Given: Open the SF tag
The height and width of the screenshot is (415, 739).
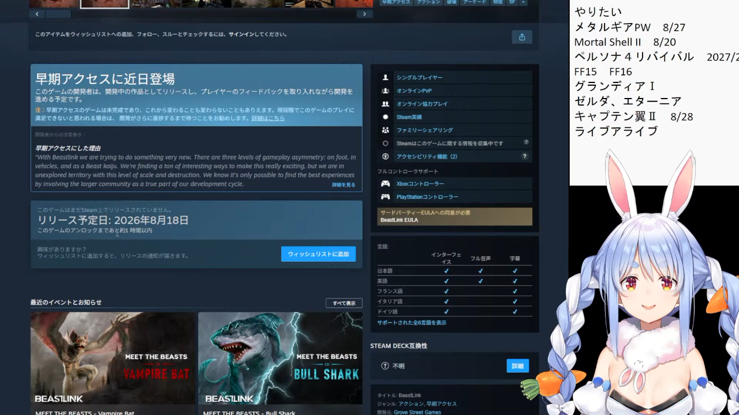Looking at the screenshot, I should (512, 2).
